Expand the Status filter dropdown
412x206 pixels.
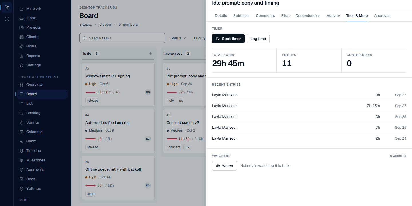178,38
